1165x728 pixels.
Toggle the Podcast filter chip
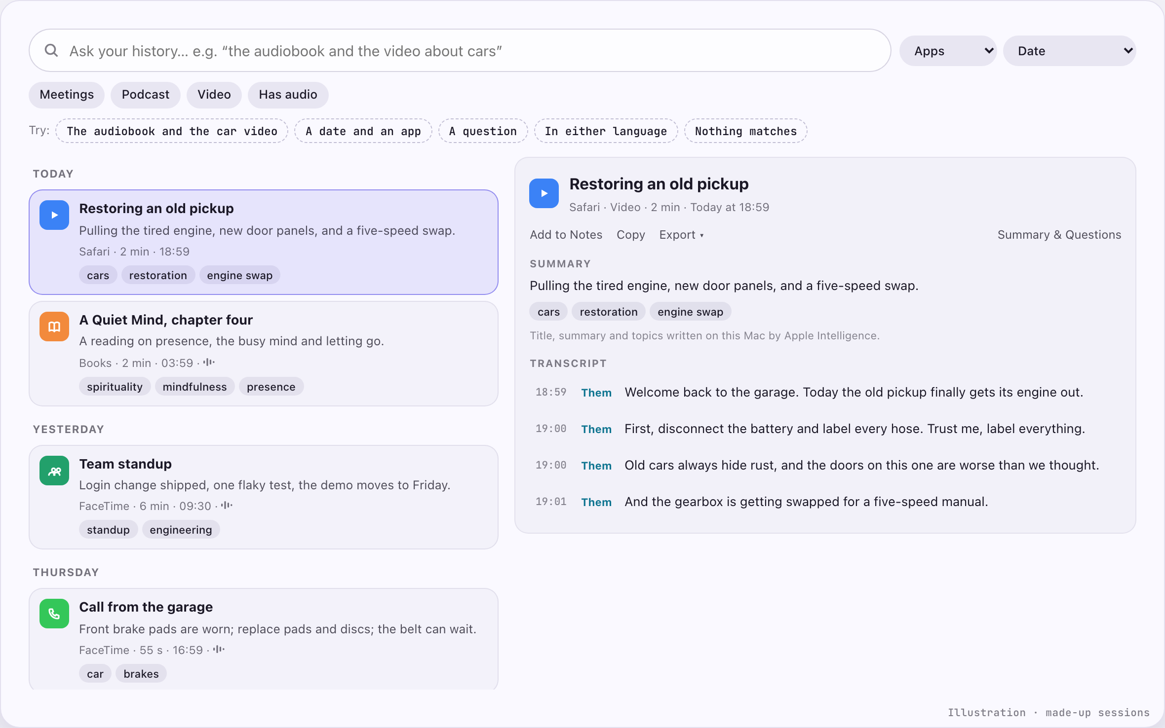click(146, 95)
